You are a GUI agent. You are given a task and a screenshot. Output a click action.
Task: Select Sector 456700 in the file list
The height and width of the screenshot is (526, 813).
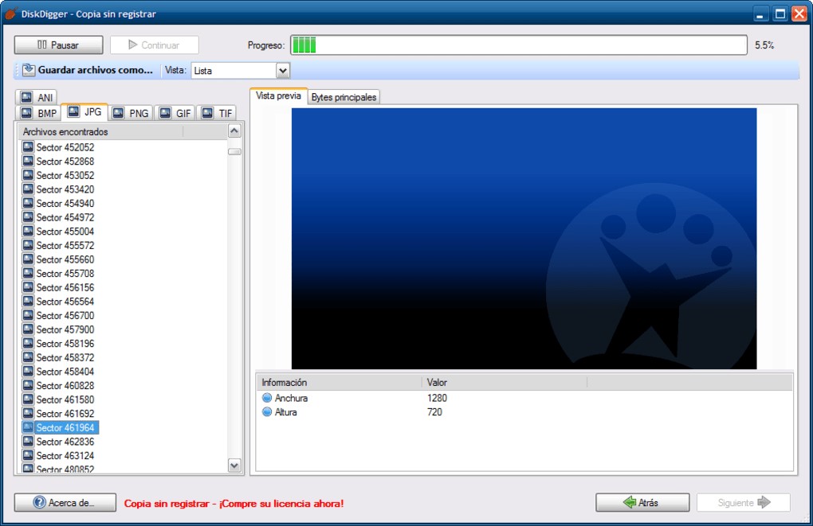pyautogui.click(x=65, y=316)
